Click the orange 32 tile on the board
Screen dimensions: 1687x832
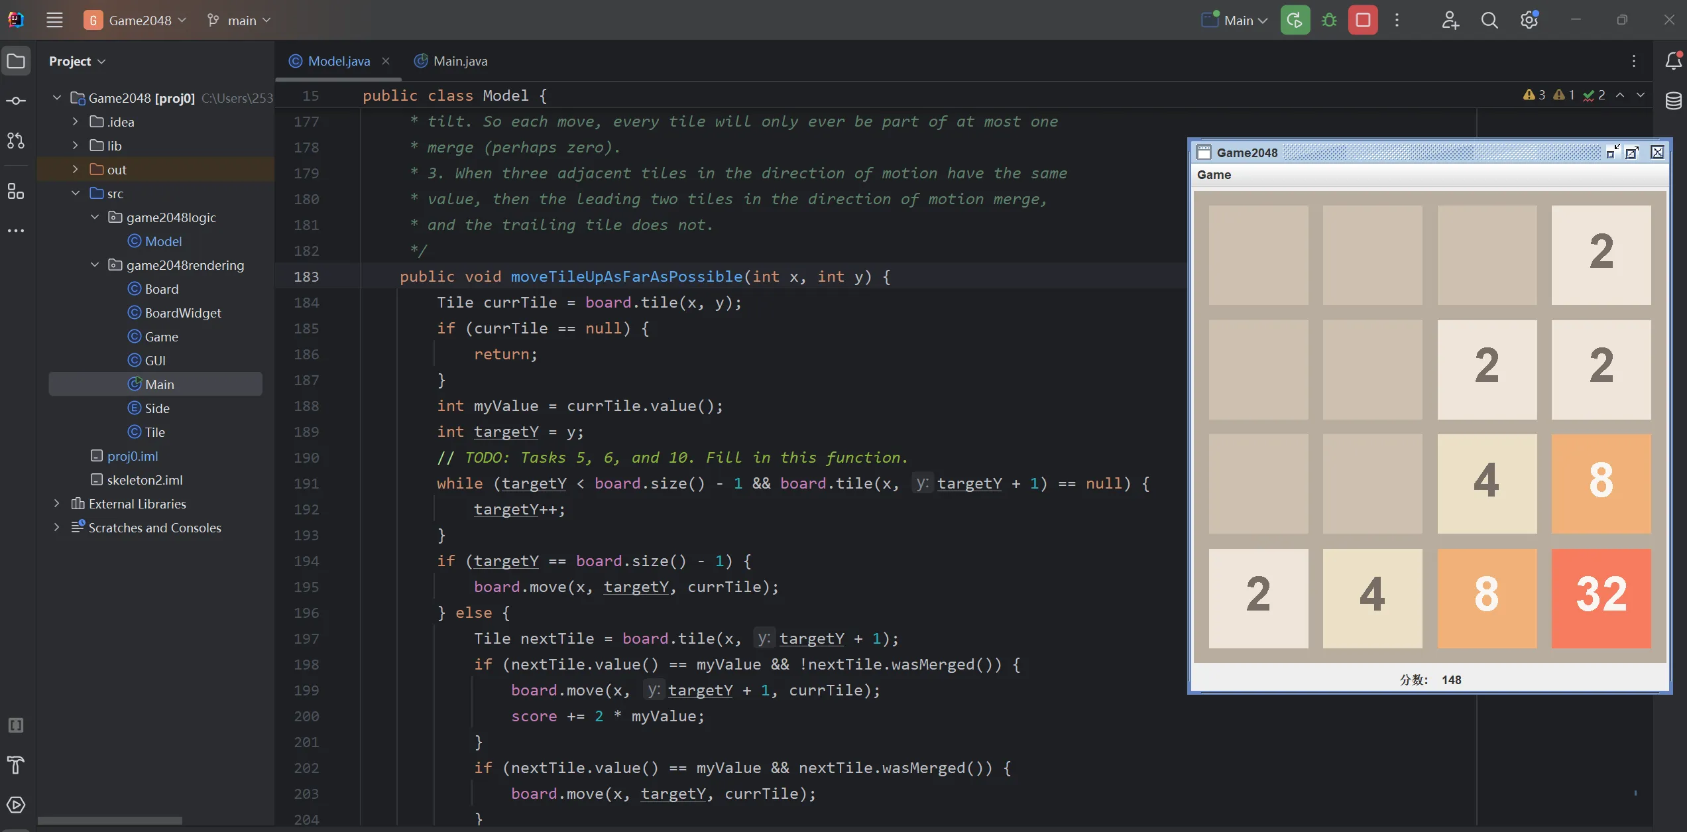coord(1600,597)
